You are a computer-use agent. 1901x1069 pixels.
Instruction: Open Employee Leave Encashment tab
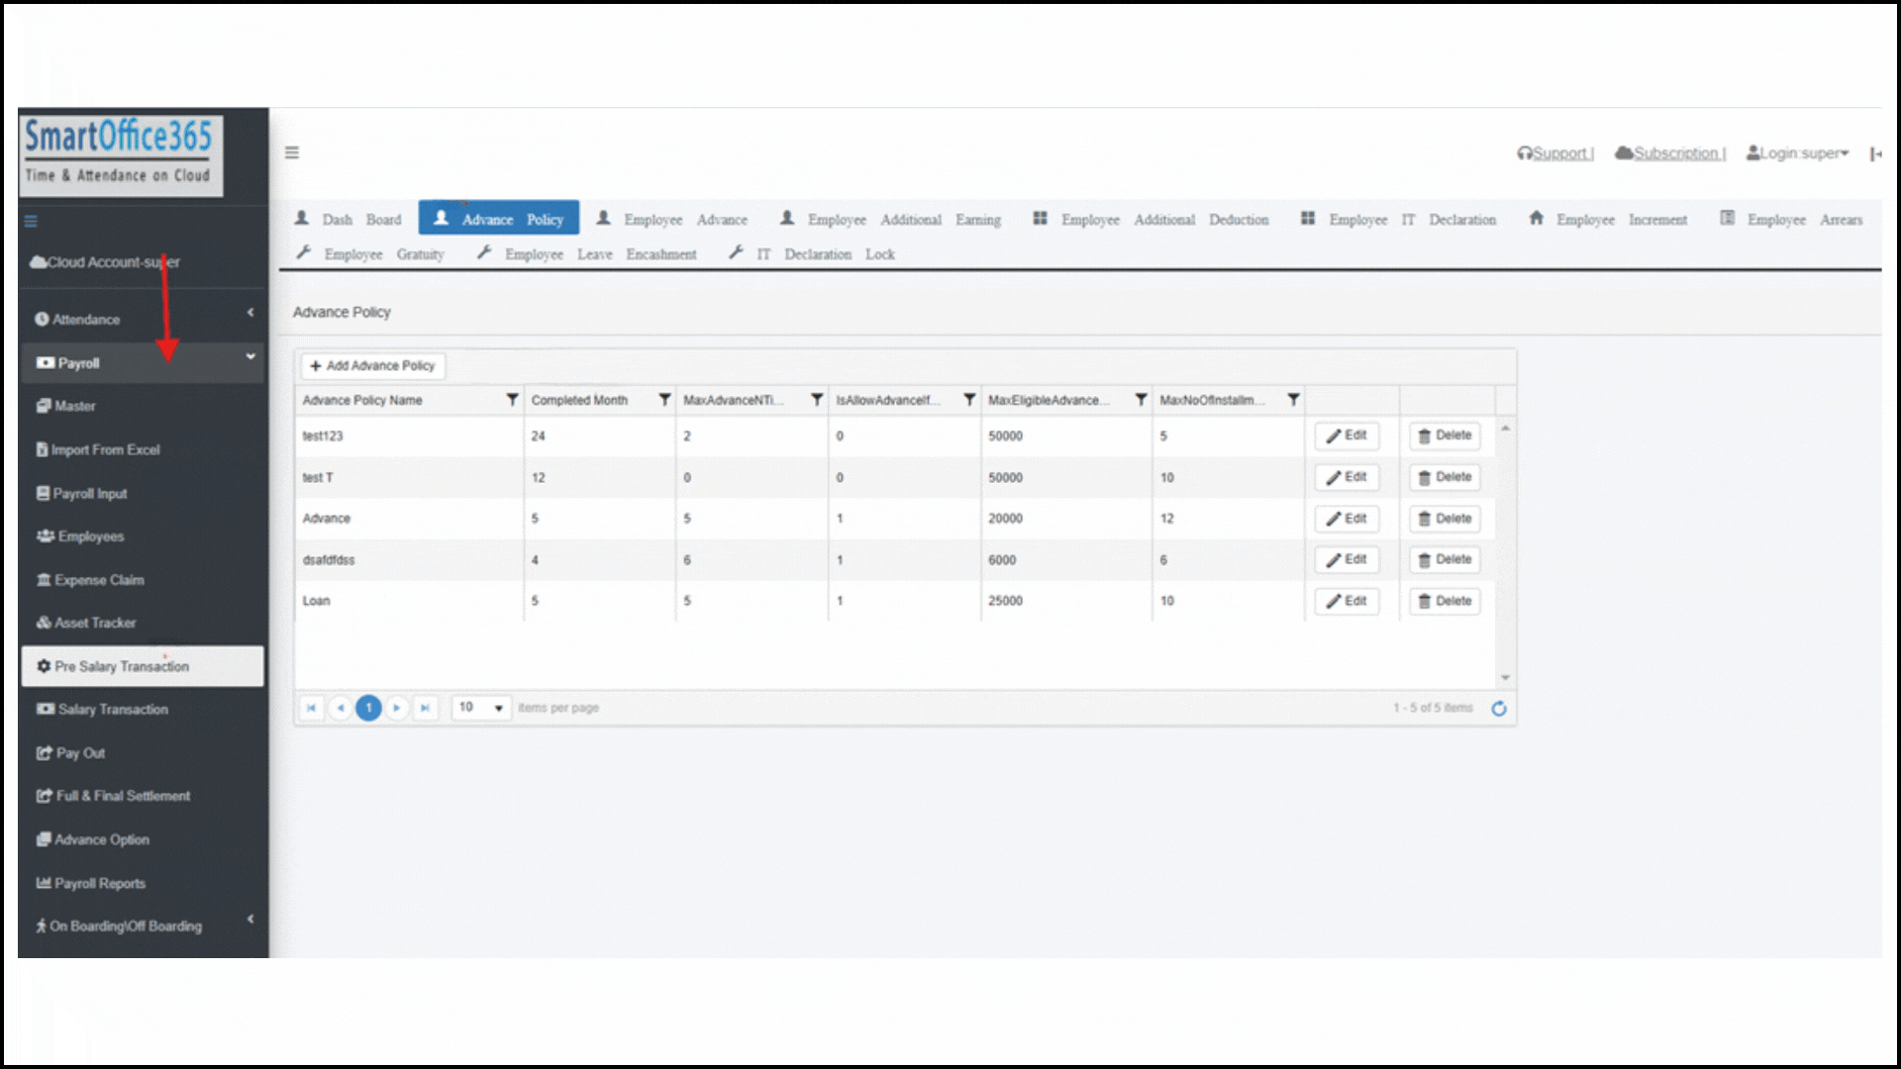pyautogui.click(x=586, y=254)
